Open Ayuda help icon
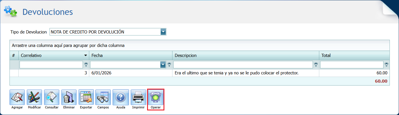399x115 pixels. click(x=121, y=98)
